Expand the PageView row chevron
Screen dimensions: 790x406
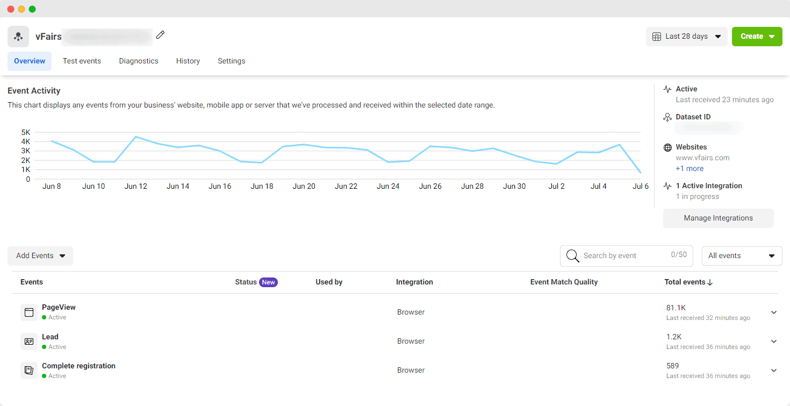pyautogui.click(x=774, y=312)
